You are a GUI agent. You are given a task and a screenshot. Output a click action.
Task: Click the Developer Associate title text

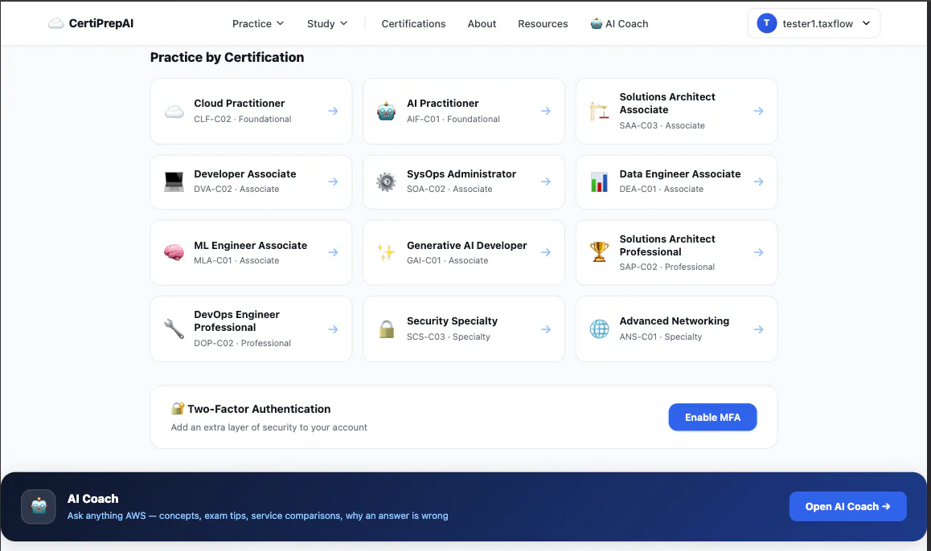[x=244, y=173]
